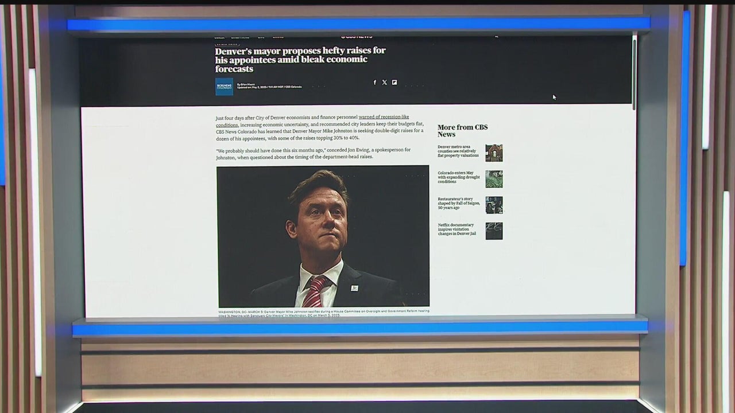Select the drought conditions story thumbnail
Screen dimensions: 735x413
[x=494, y=179]
